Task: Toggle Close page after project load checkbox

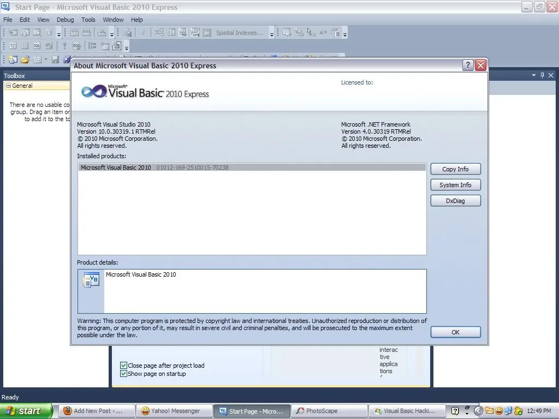Action: (123, 365)
